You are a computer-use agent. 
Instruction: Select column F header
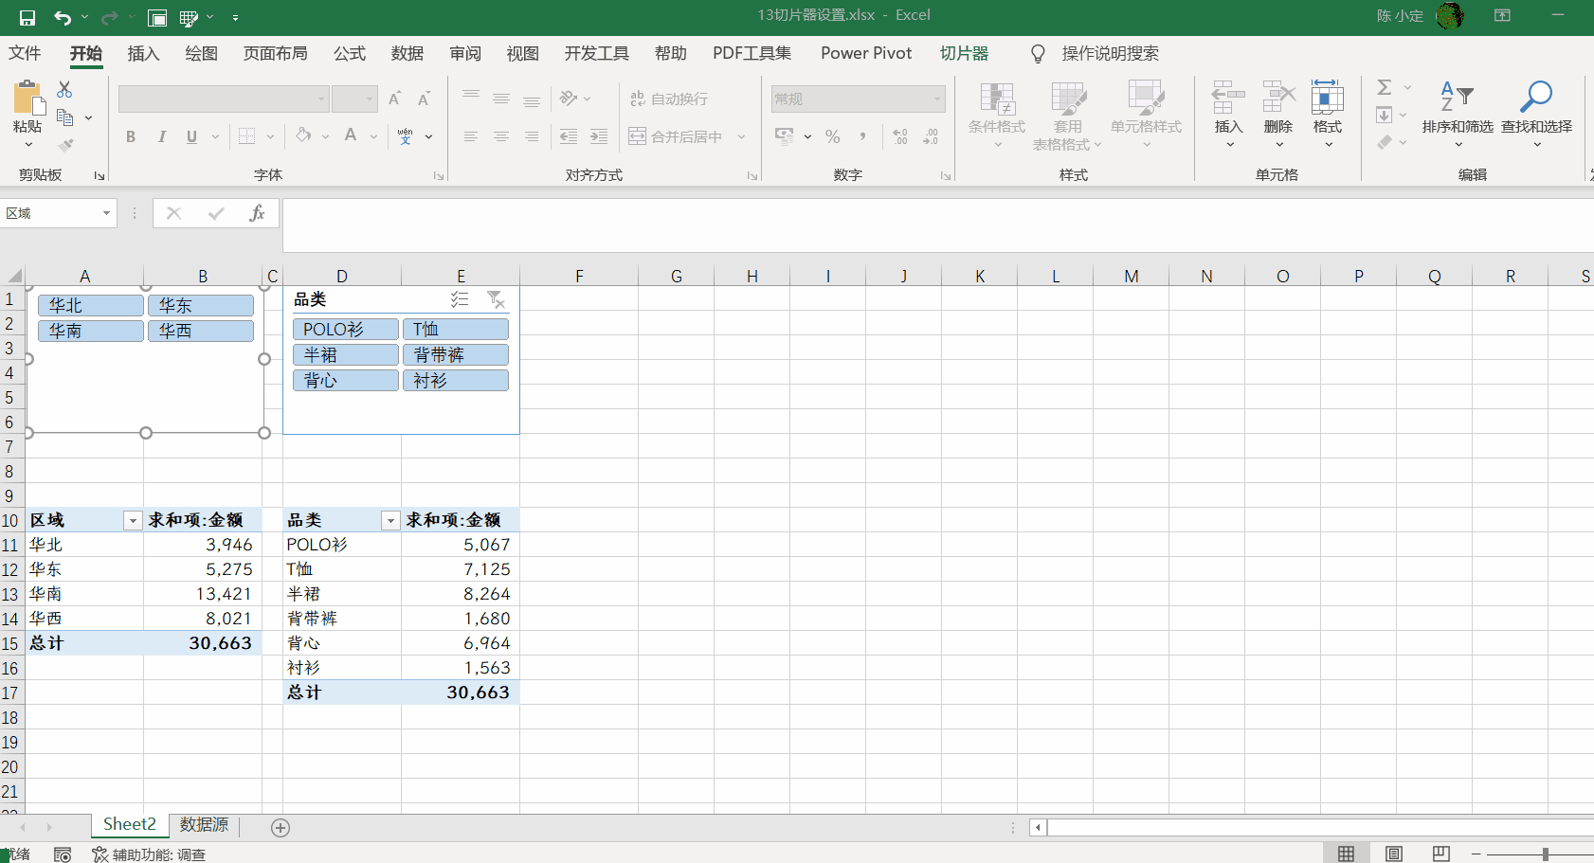[x=579, y=276]
